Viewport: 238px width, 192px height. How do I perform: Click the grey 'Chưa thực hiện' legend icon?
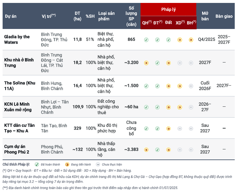(98, 164)
